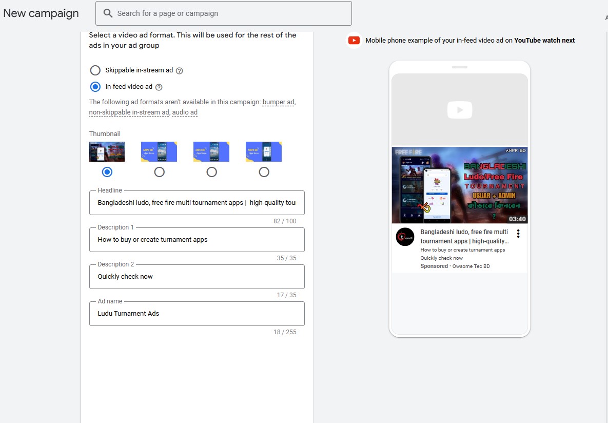Click the bumper ad link

click(x=279, y=102)
